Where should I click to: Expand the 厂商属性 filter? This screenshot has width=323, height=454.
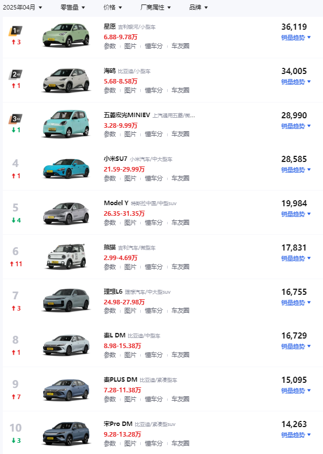pos(155,7)
